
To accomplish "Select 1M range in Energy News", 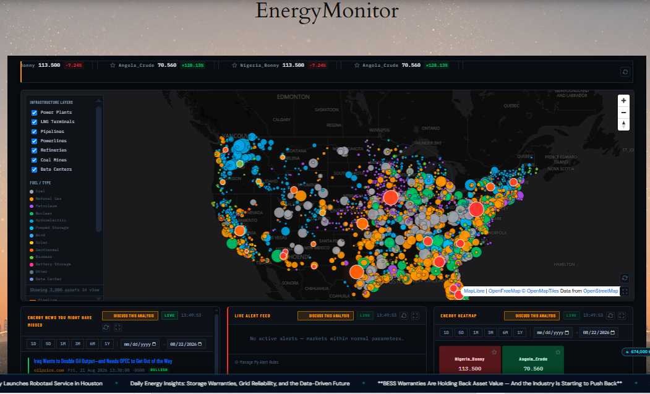I will [63, 344].
